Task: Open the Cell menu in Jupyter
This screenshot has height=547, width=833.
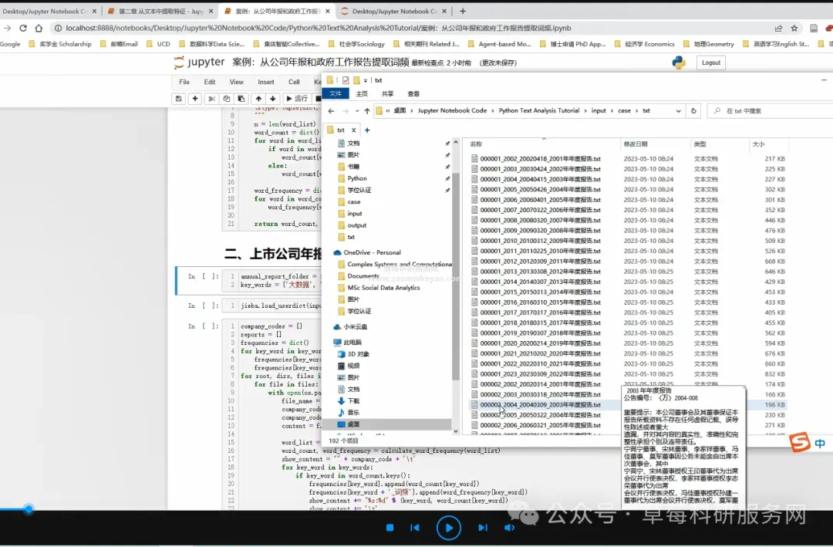Action: pyautogui.click(x=294, y=82)
